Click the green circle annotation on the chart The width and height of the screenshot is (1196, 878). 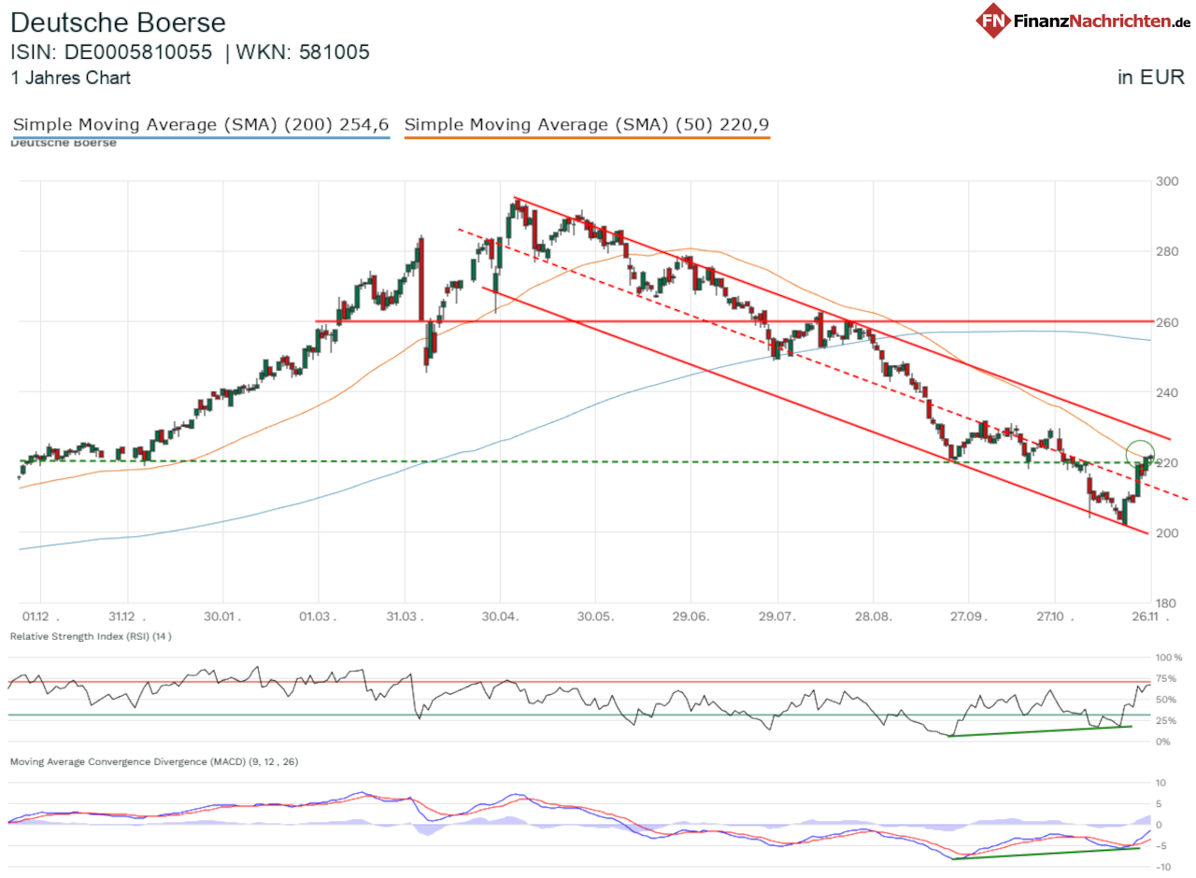(x=1142, y=451)
